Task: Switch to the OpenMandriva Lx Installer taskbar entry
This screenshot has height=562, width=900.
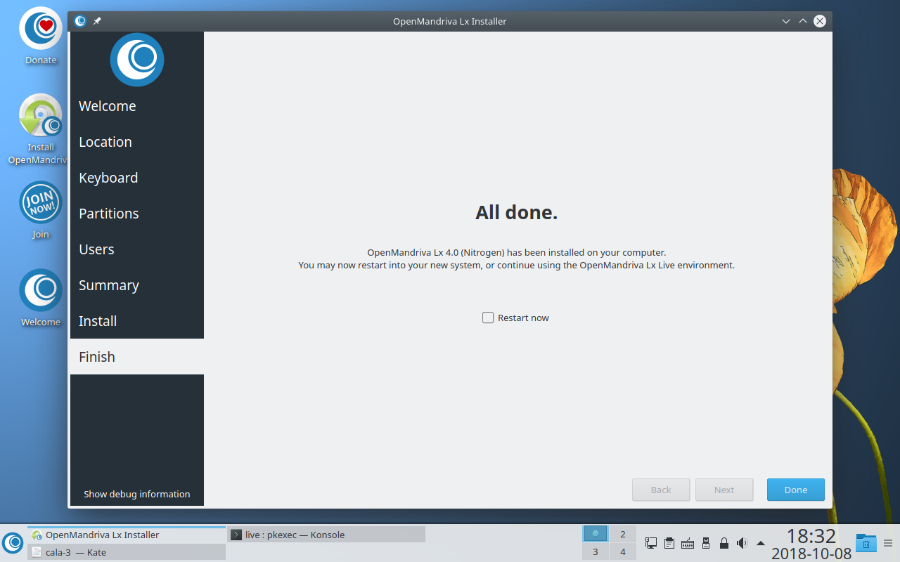Action: pyautogui.click(x=127, y=535)
